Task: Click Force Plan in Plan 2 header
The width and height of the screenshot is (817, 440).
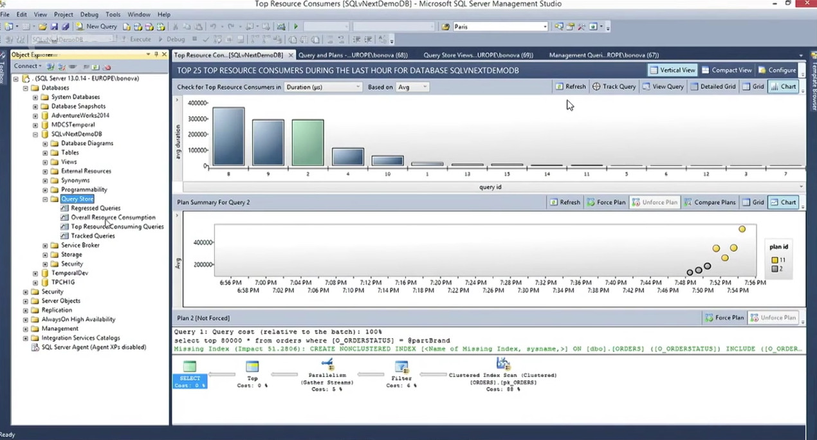Action: (x=724, y=318)
